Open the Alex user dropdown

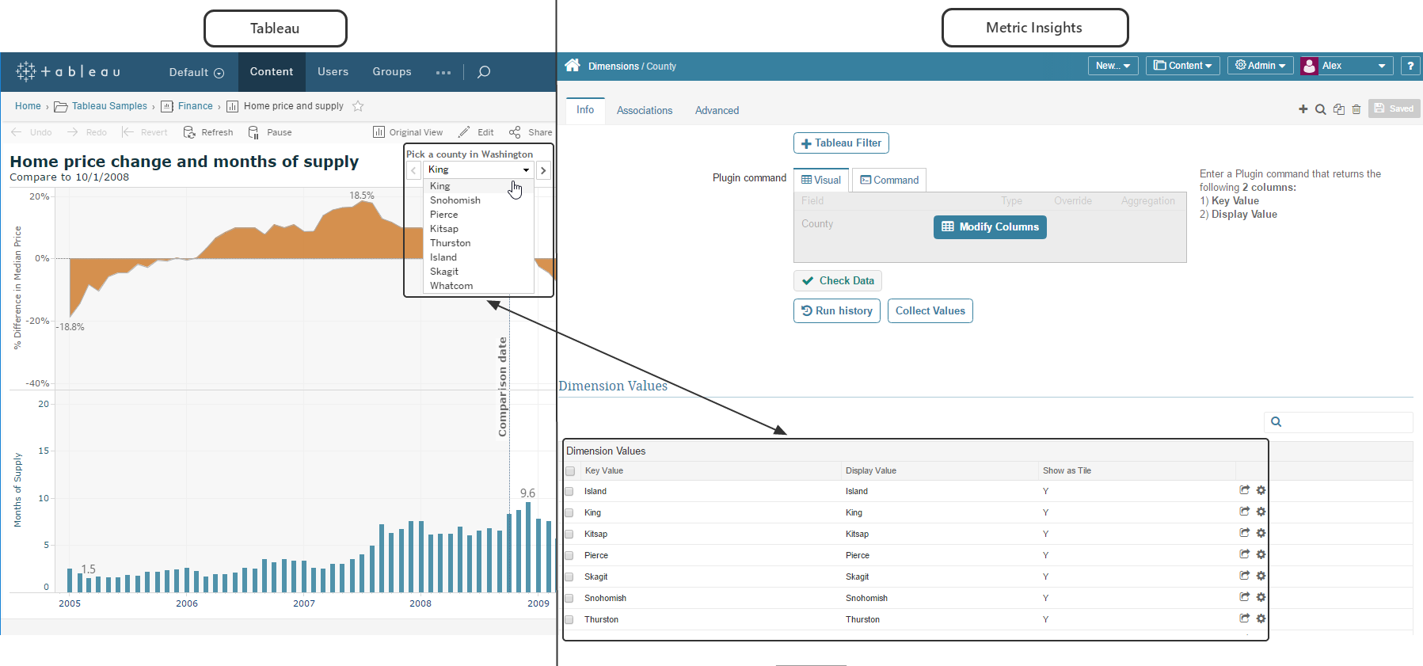click(x=1345, y=66)
